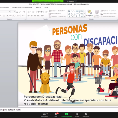This screenshot has height=118, width=118.
Task: Click the Organizar button
Action: click(90, 13)
